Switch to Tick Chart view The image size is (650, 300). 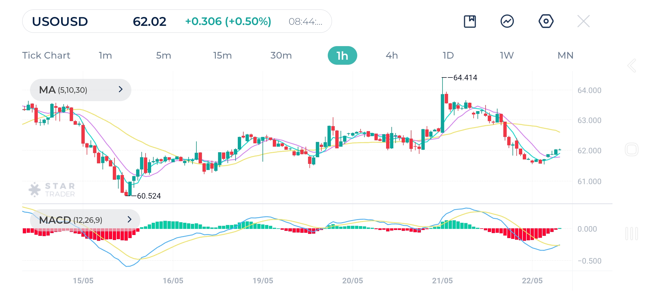[46, 56]
